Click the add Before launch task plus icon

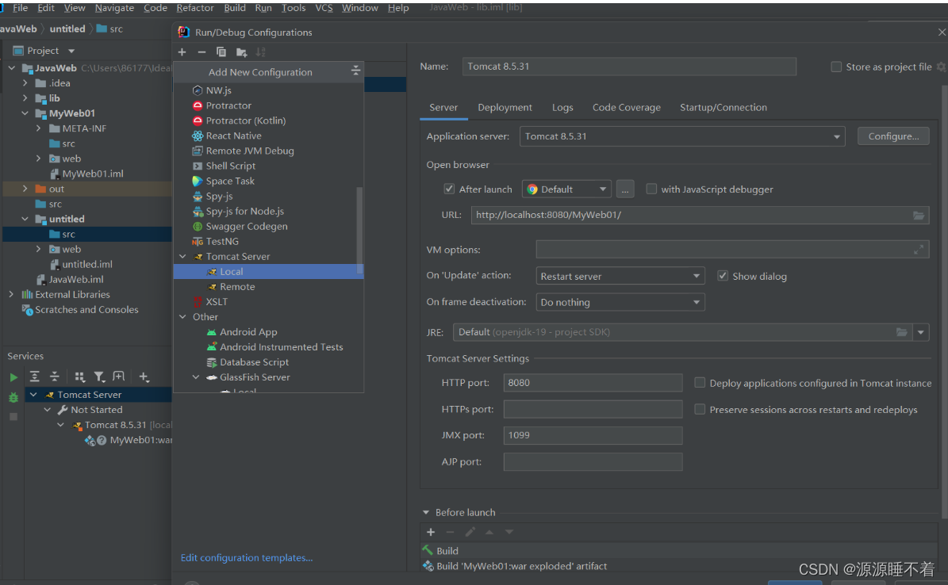431,532
